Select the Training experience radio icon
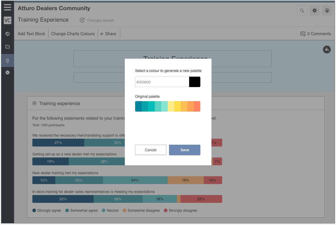This screenshot has width=336, height=225. (x=34, y=104)
